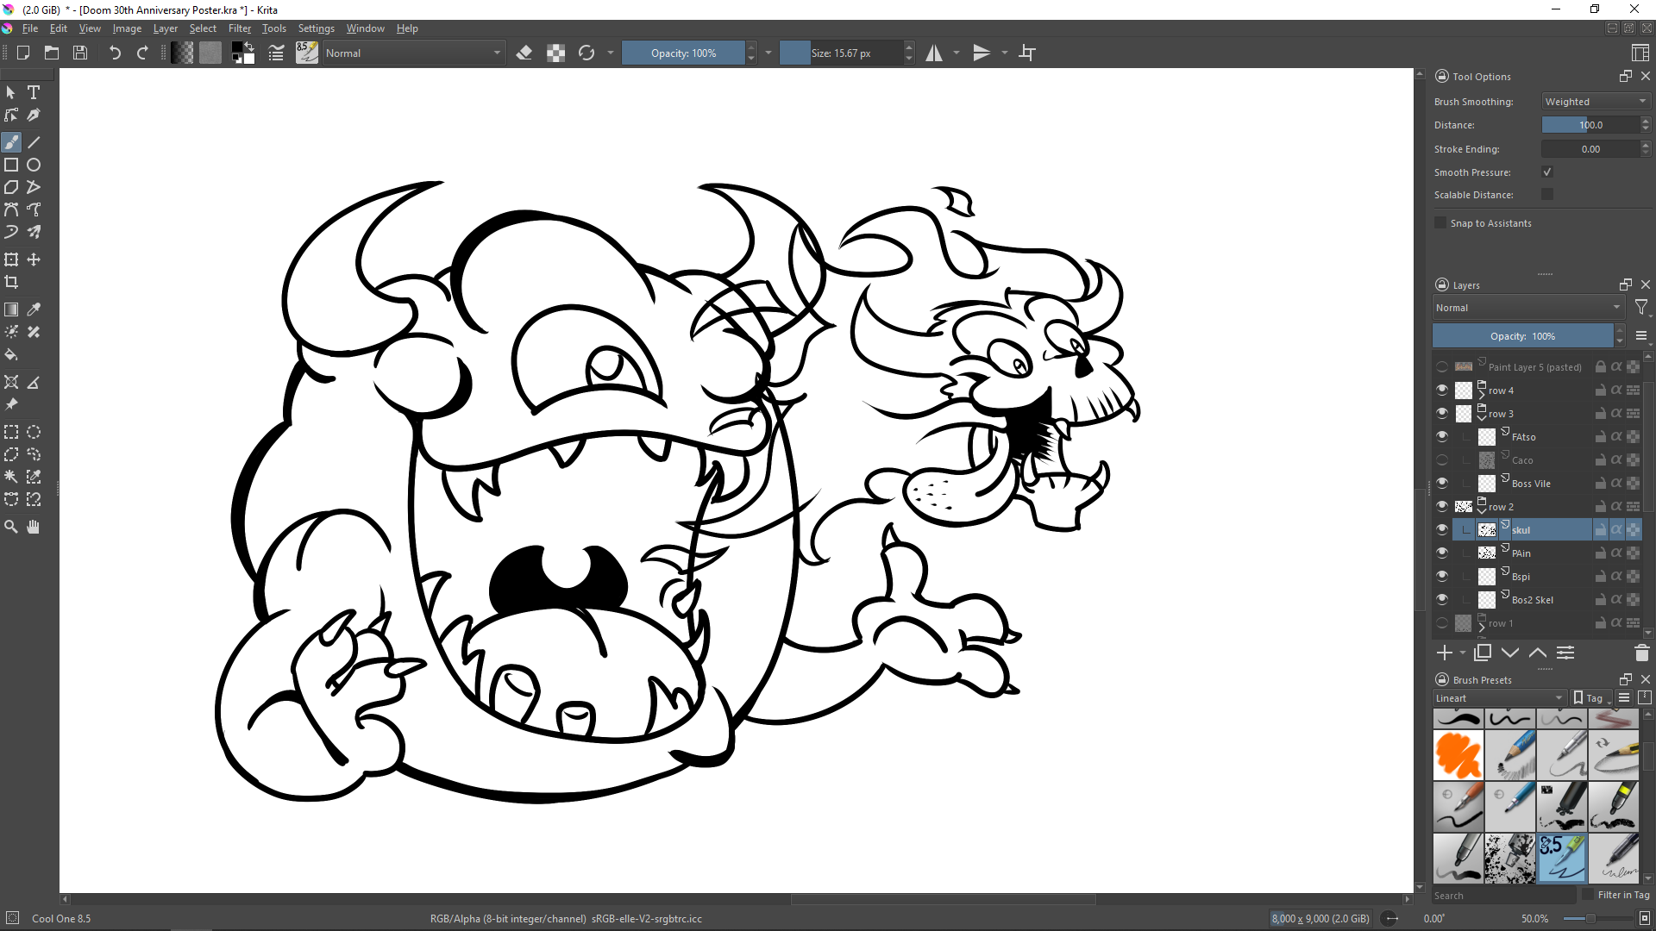
Task: Toggle eraser mode in the toolbar
Action: 524,53
